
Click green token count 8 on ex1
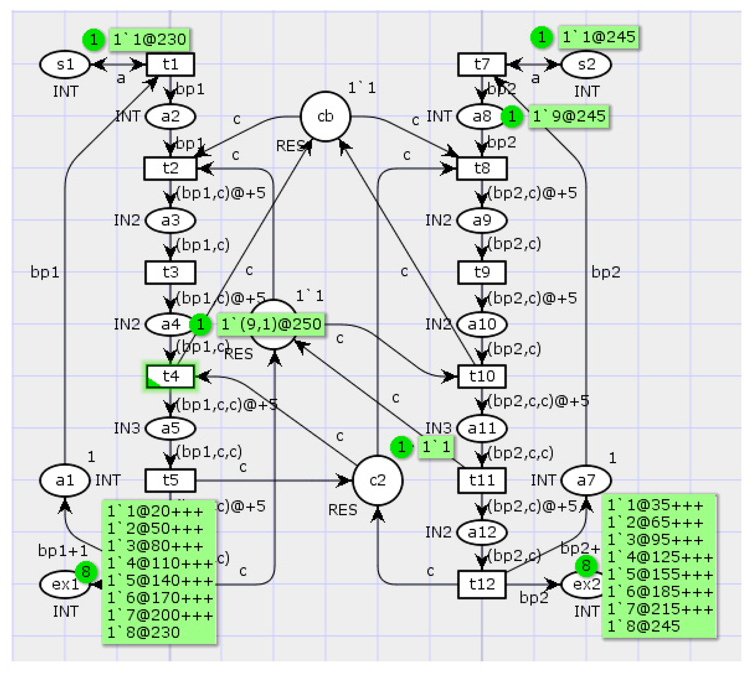pos(86,572)
